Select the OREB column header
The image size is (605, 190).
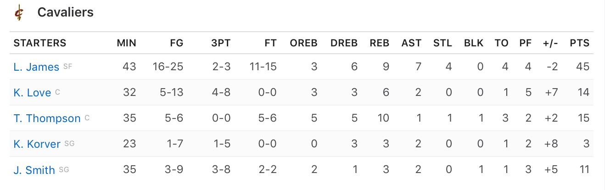tap(304, 43)
